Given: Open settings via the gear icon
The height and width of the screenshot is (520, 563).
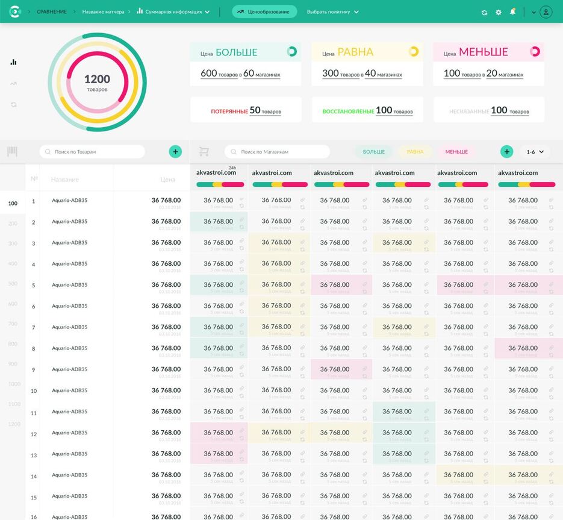Looking at the screenshot, I should coord(499,12).
